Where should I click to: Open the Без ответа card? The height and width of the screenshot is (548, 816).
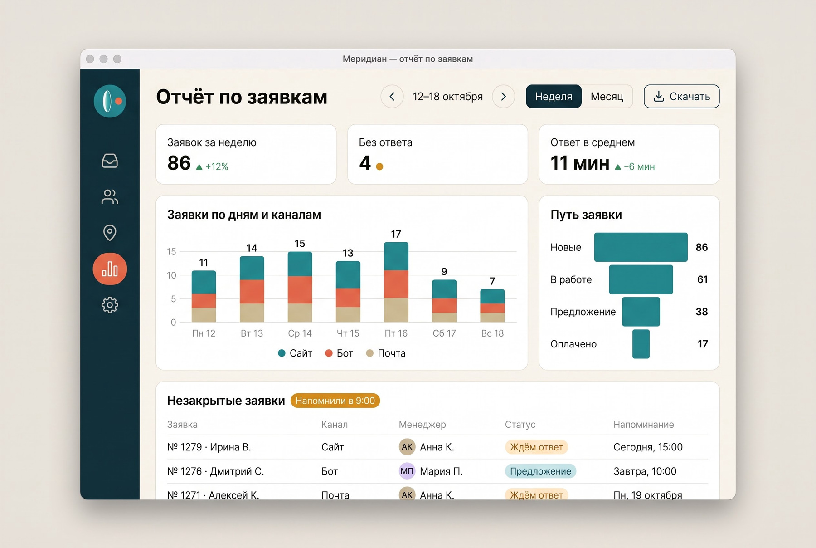coord(437,154)
